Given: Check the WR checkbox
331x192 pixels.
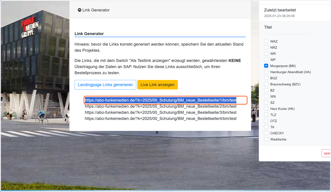Looking at the screenshot, I should pos(266,53).
